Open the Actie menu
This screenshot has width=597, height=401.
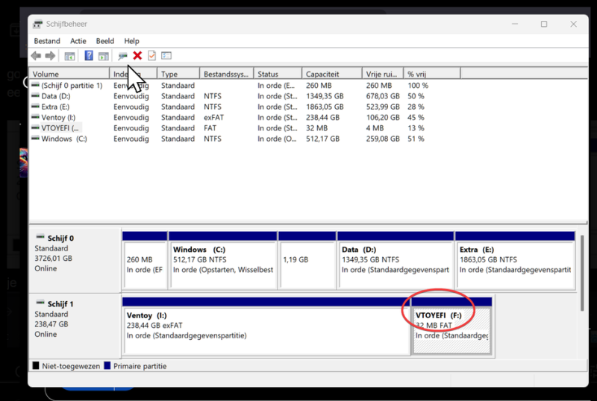tap(78, 41)
